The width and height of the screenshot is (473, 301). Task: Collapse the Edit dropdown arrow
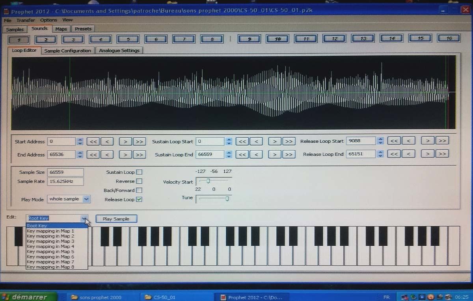pyautogui.click(x=84, y=218)
